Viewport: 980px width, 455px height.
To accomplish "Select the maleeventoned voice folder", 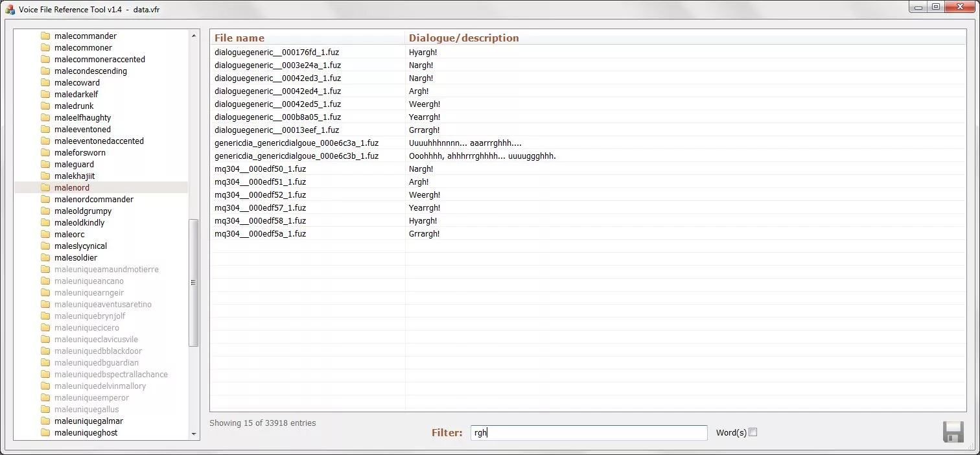I will tap(82, 130).
